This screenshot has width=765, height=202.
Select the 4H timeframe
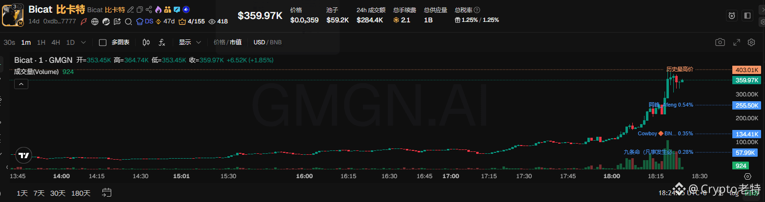pyautogui.click(x=56, y=42)
